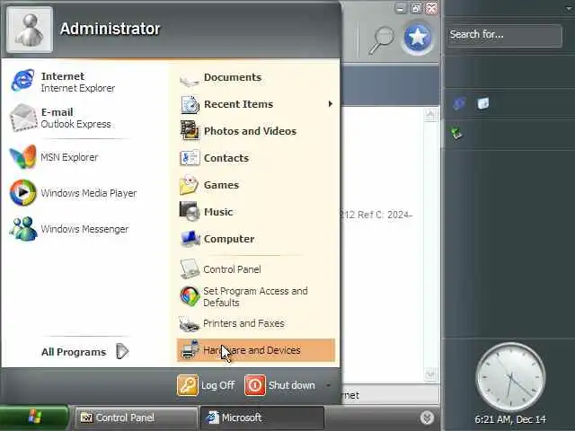Open Windows Messenger

70,229
